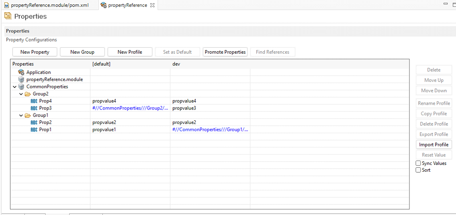Viewport: 456px width, 215px height.
Task: Click the ABC icon beside Prop1
Action: (34, 130)
